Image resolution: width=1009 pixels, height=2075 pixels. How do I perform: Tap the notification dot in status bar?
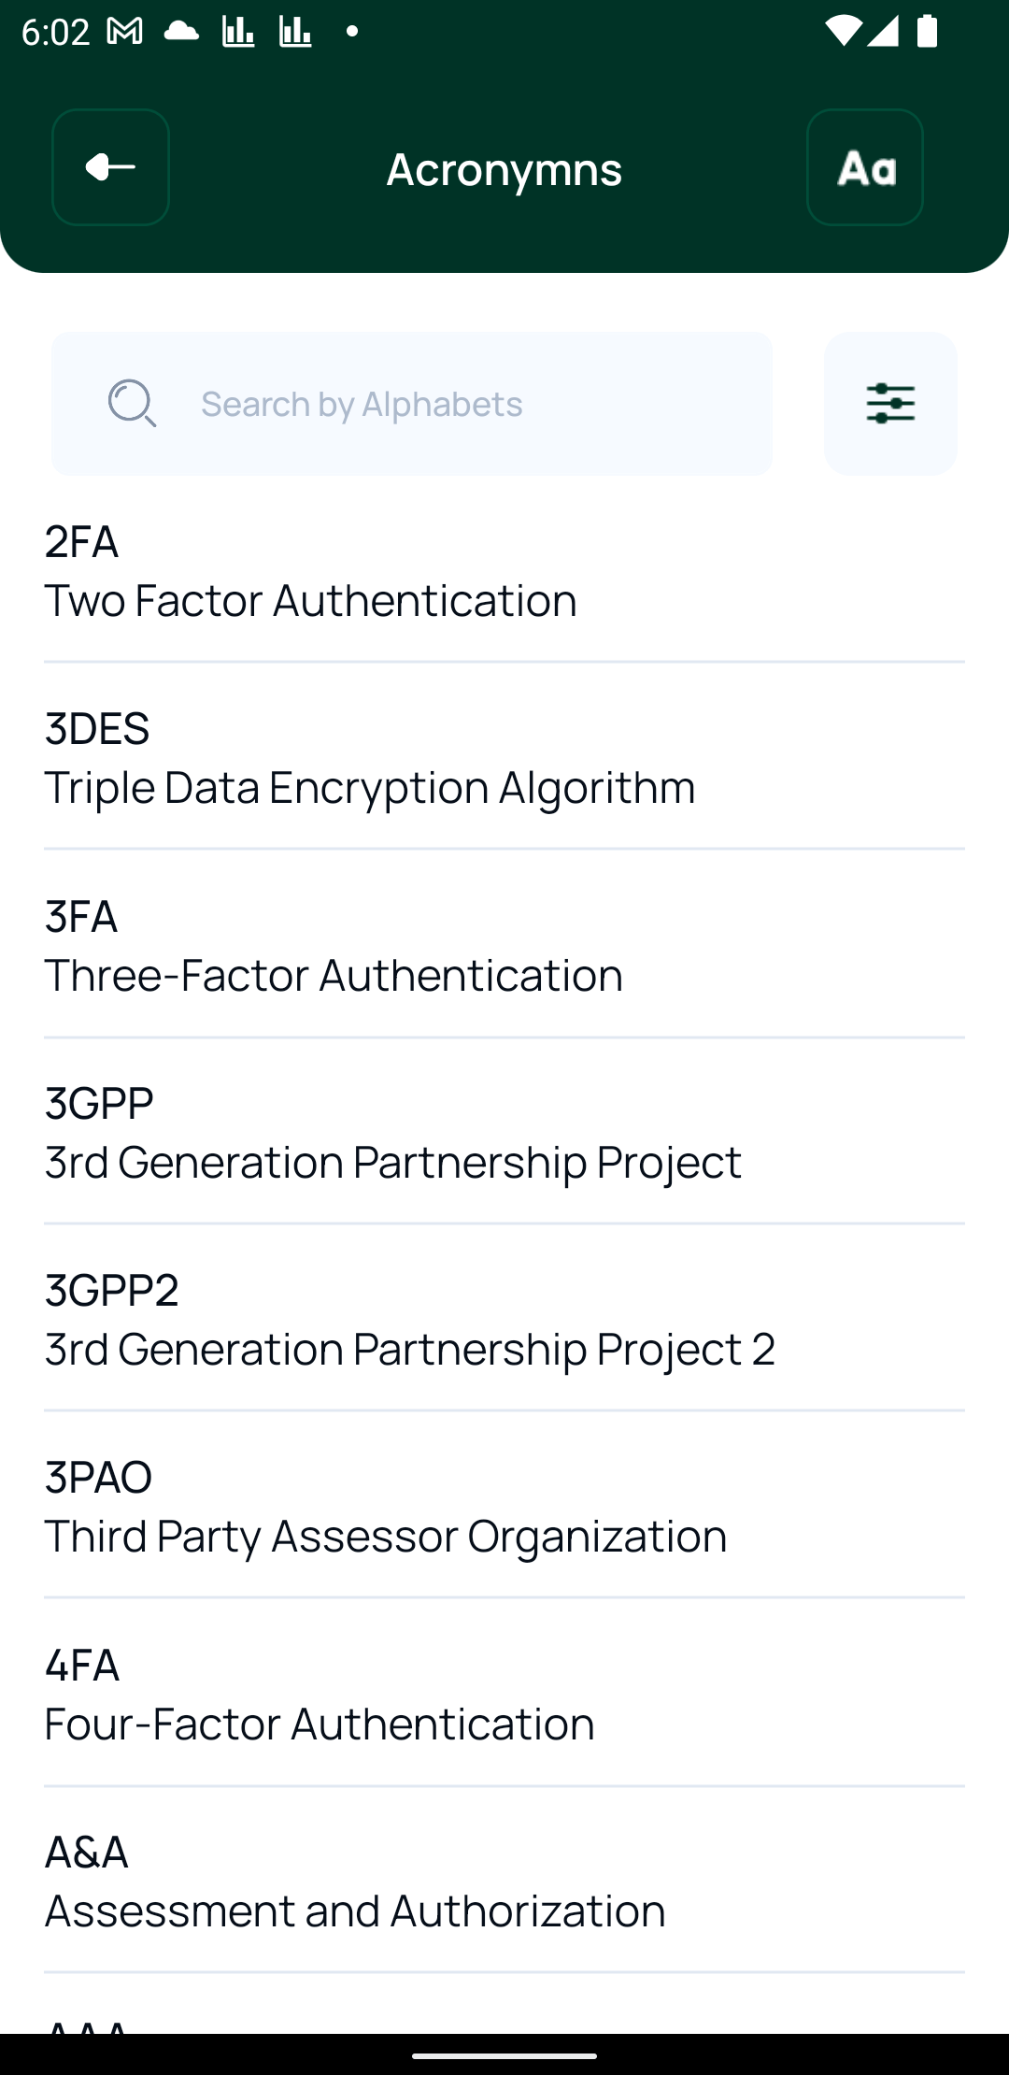pos(351,32)
